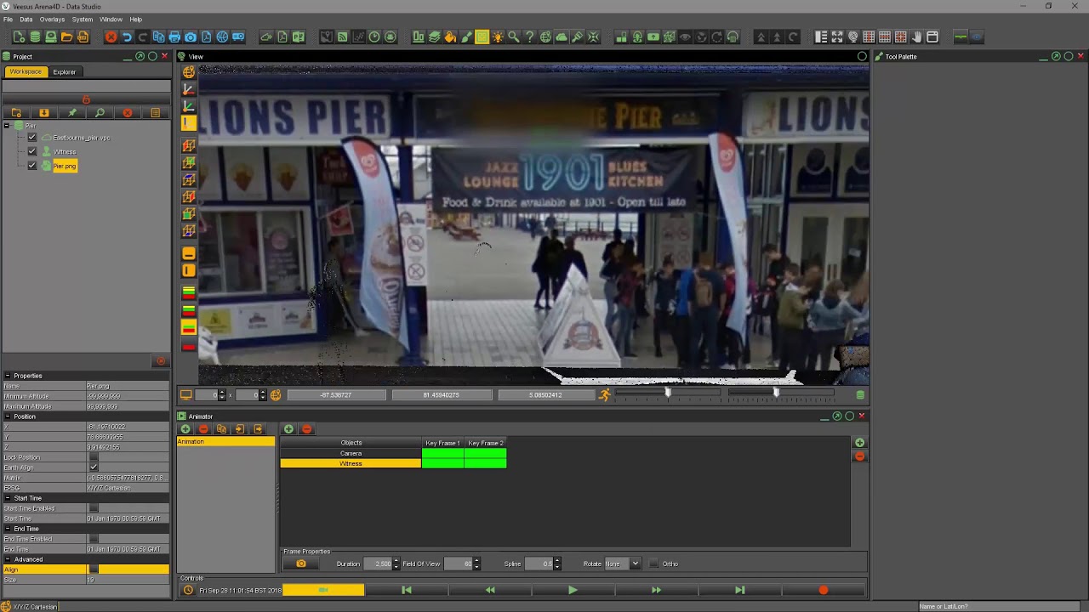Viewport: 1089px width, 612px height.
Task: Select the hand pan tool in toolbar
Action: (x=916, y=37)
